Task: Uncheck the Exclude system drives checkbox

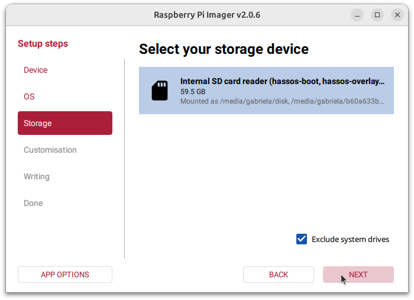Action: [302, 239]
